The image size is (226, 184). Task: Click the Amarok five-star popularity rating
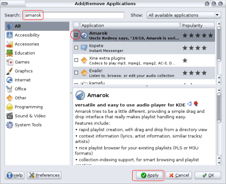click(198, 35)
